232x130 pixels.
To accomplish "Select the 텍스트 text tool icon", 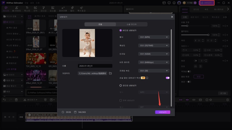I will click(x=27, y=9).
